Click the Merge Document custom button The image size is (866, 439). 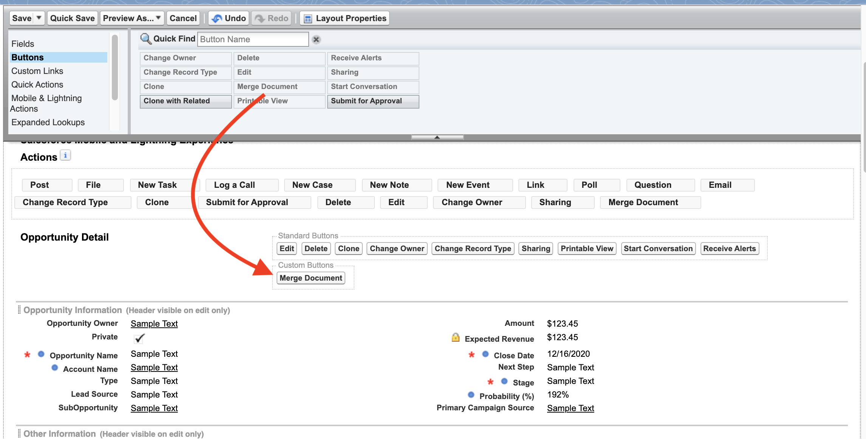click(x=311, y=278)
